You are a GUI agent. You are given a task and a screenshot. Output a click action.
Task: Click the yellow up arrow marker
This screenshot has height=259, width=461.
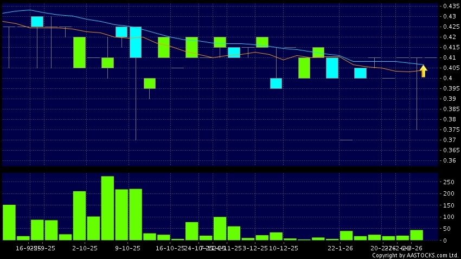424,71
